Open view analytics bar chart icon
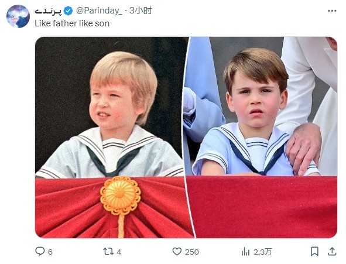The height and width of the screenshot is (264, 346). tap(245, 252)
